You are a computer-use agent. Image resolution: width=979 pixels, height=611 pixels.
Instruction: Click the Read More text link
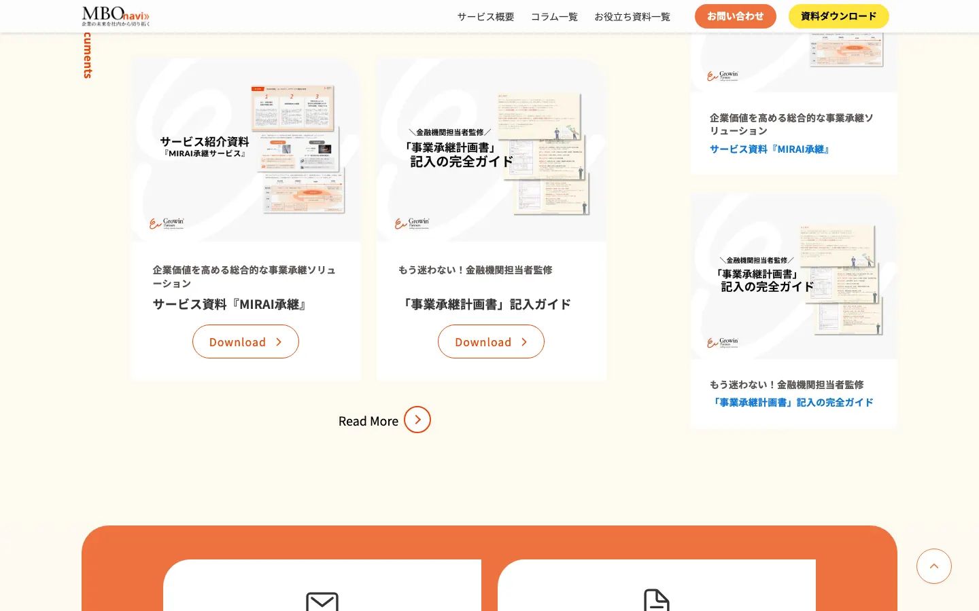(368, 421)
